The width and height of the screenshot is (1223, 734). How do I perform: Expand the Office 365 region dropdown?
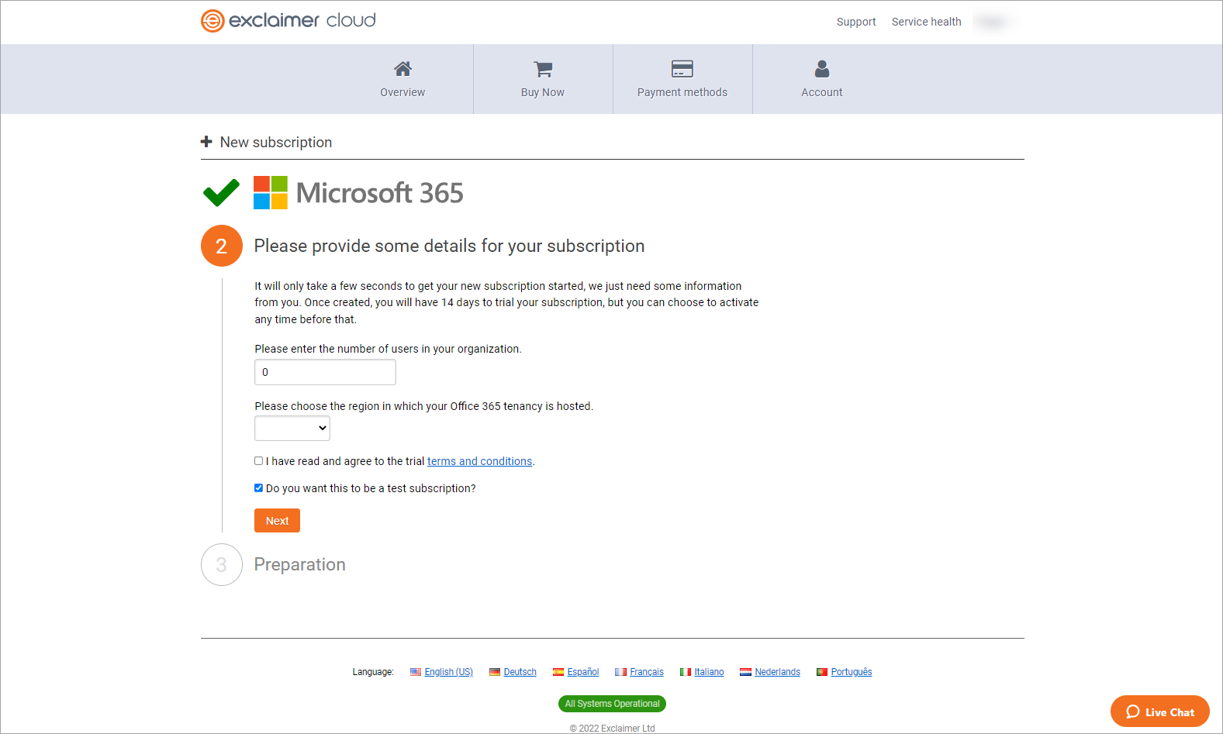click(x=292, y=428)
